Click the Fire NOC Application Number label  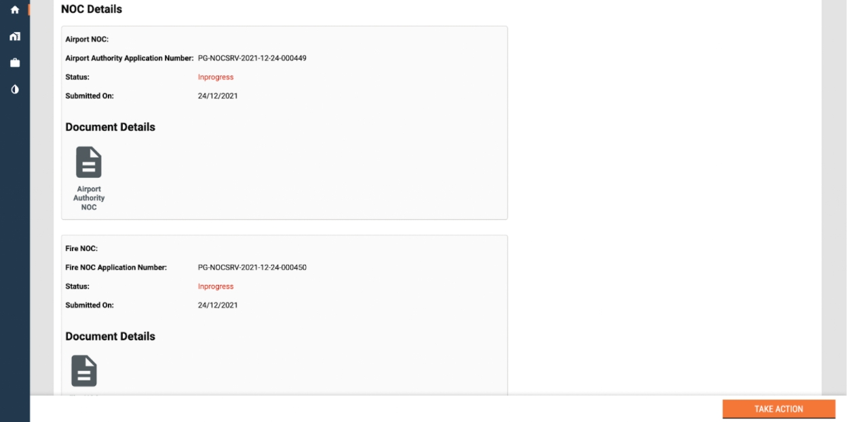click(116, 267)
